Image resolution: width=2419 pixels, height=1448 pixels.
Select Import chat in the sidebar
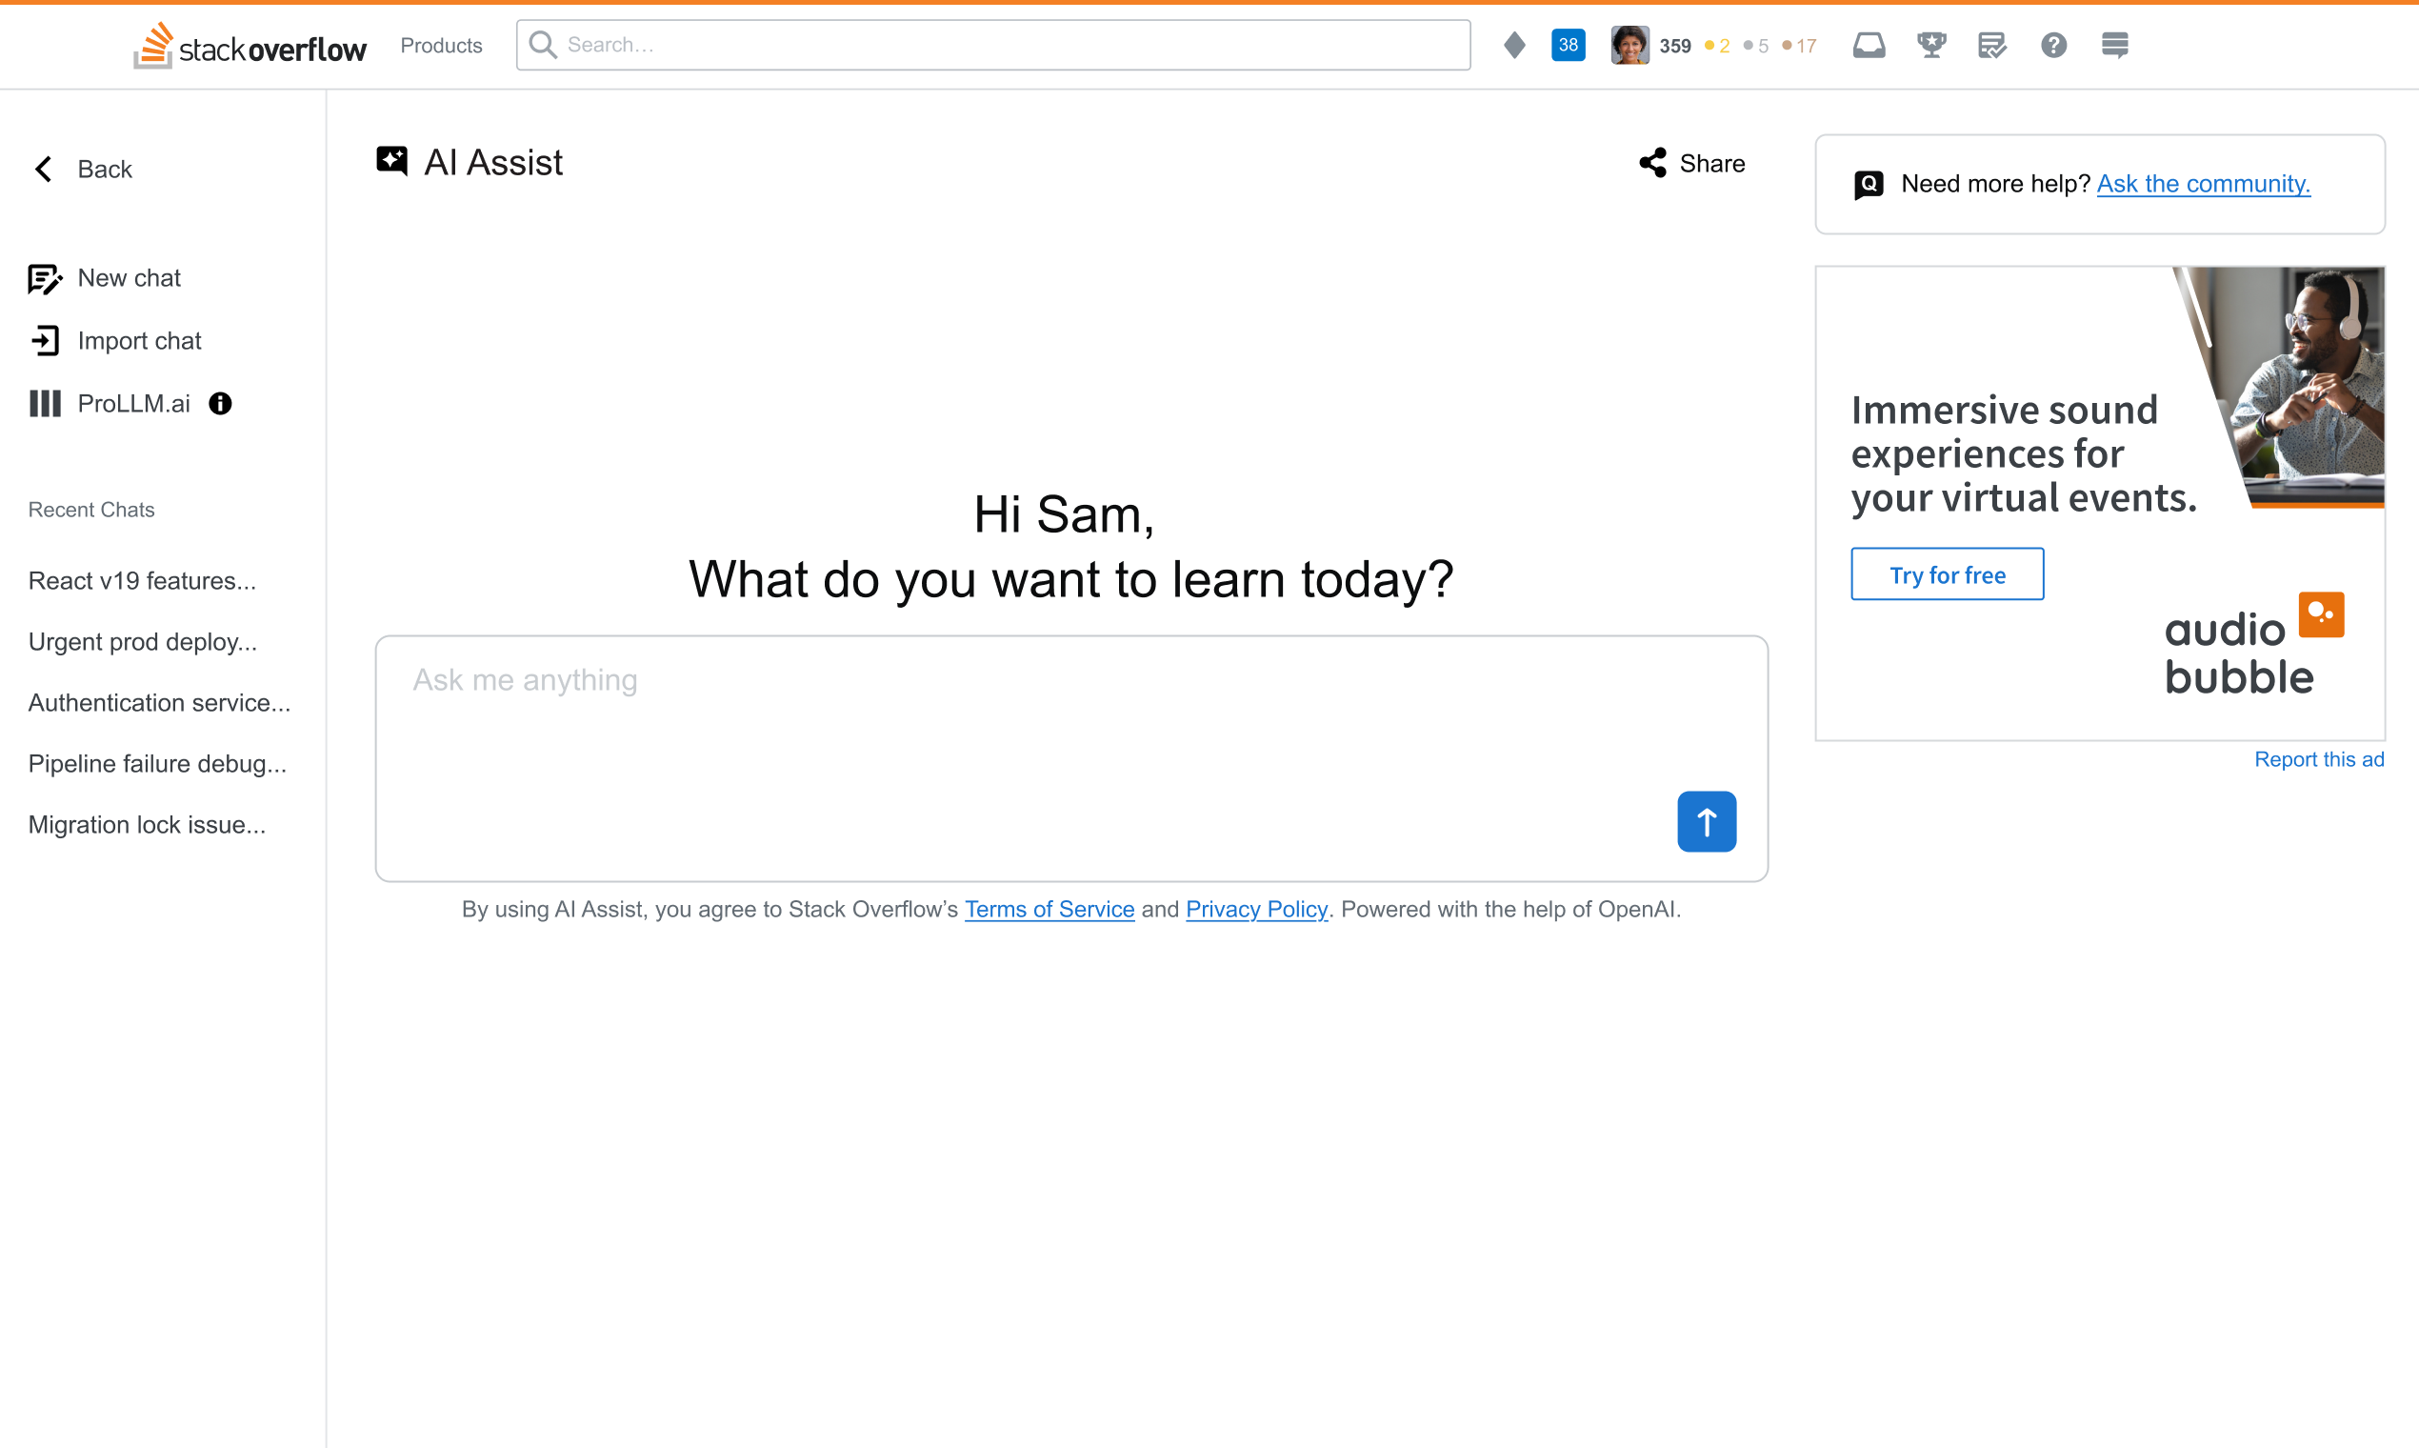pos(139,340)
